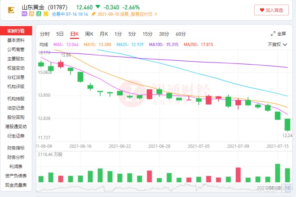Screen dimensions: 296x197
Task: Click the tall red volume bar
Action: click(238, 174)
